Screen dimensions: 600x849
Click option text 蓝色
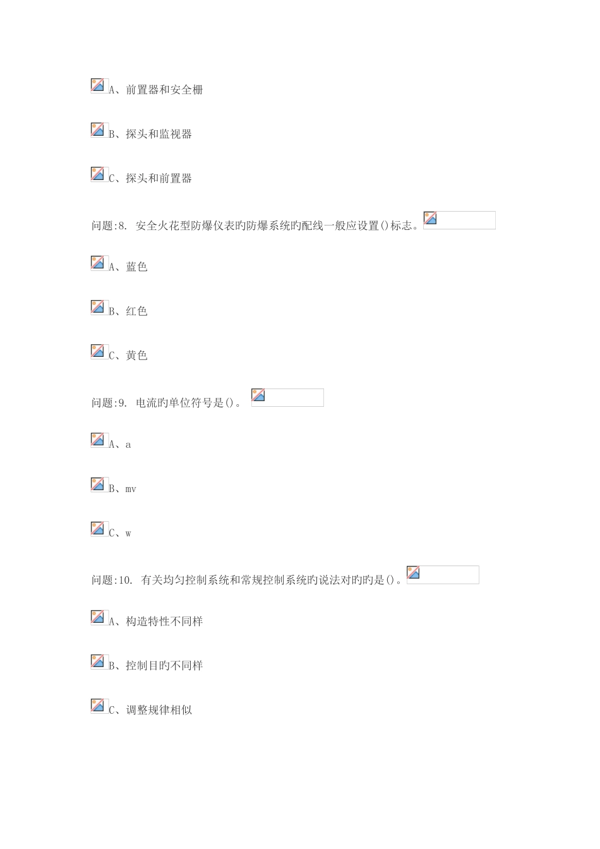click(x=136, y=267)
